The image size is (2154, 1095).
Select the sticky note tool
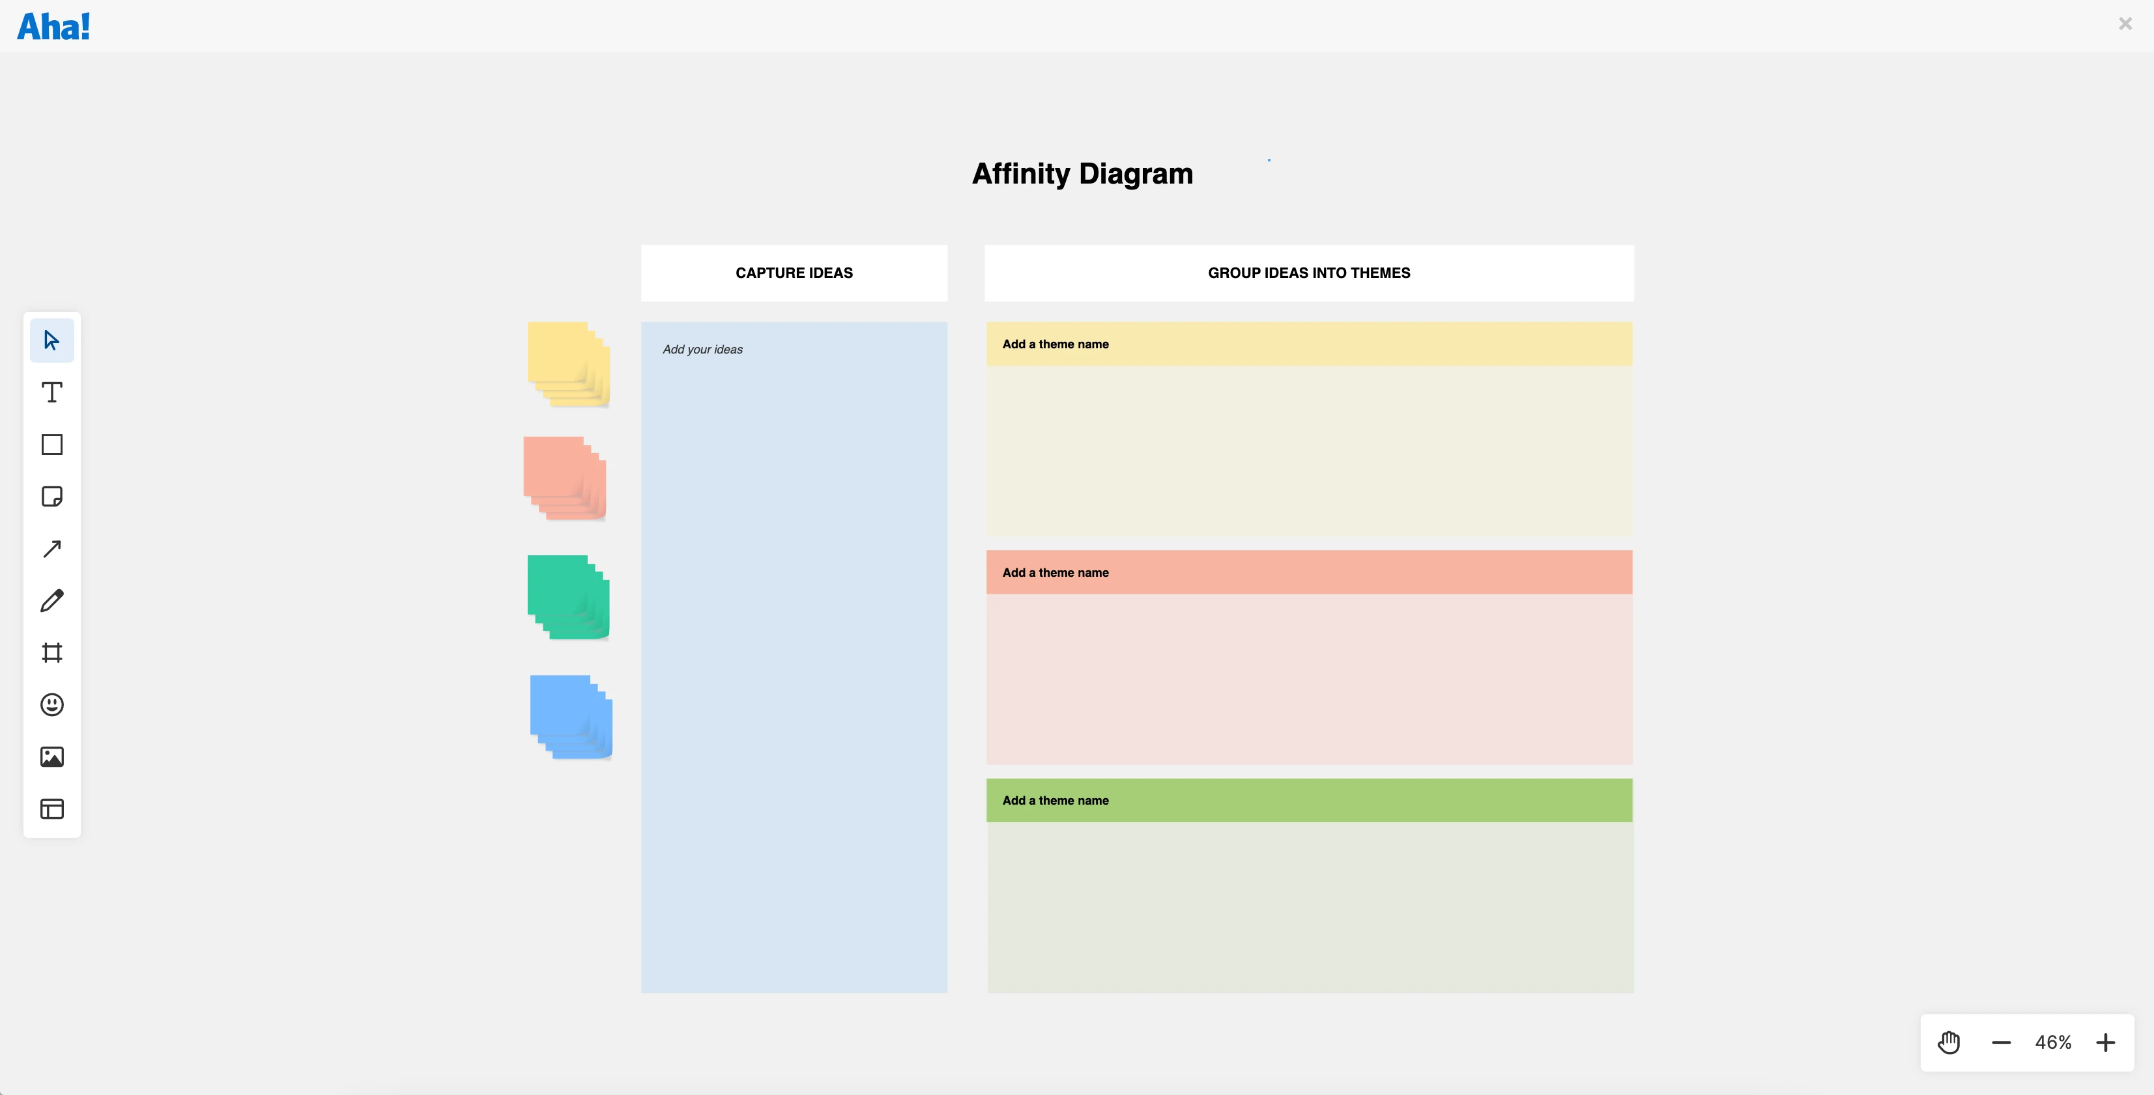coord(52,497)
